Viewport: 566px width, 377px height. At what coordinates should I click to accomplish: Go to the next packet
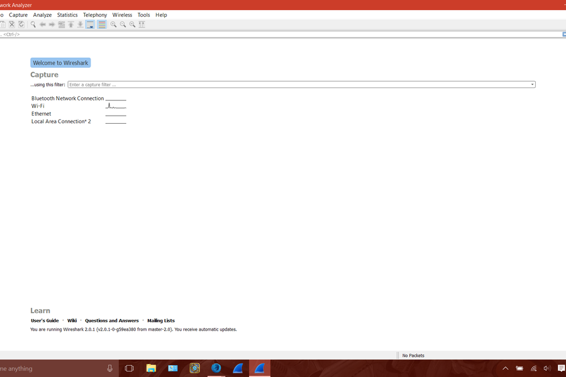52,24
